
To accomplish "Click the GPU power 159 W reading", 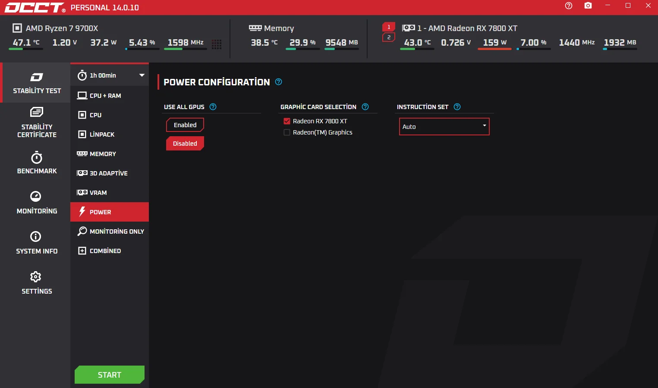I will [494, 42].
